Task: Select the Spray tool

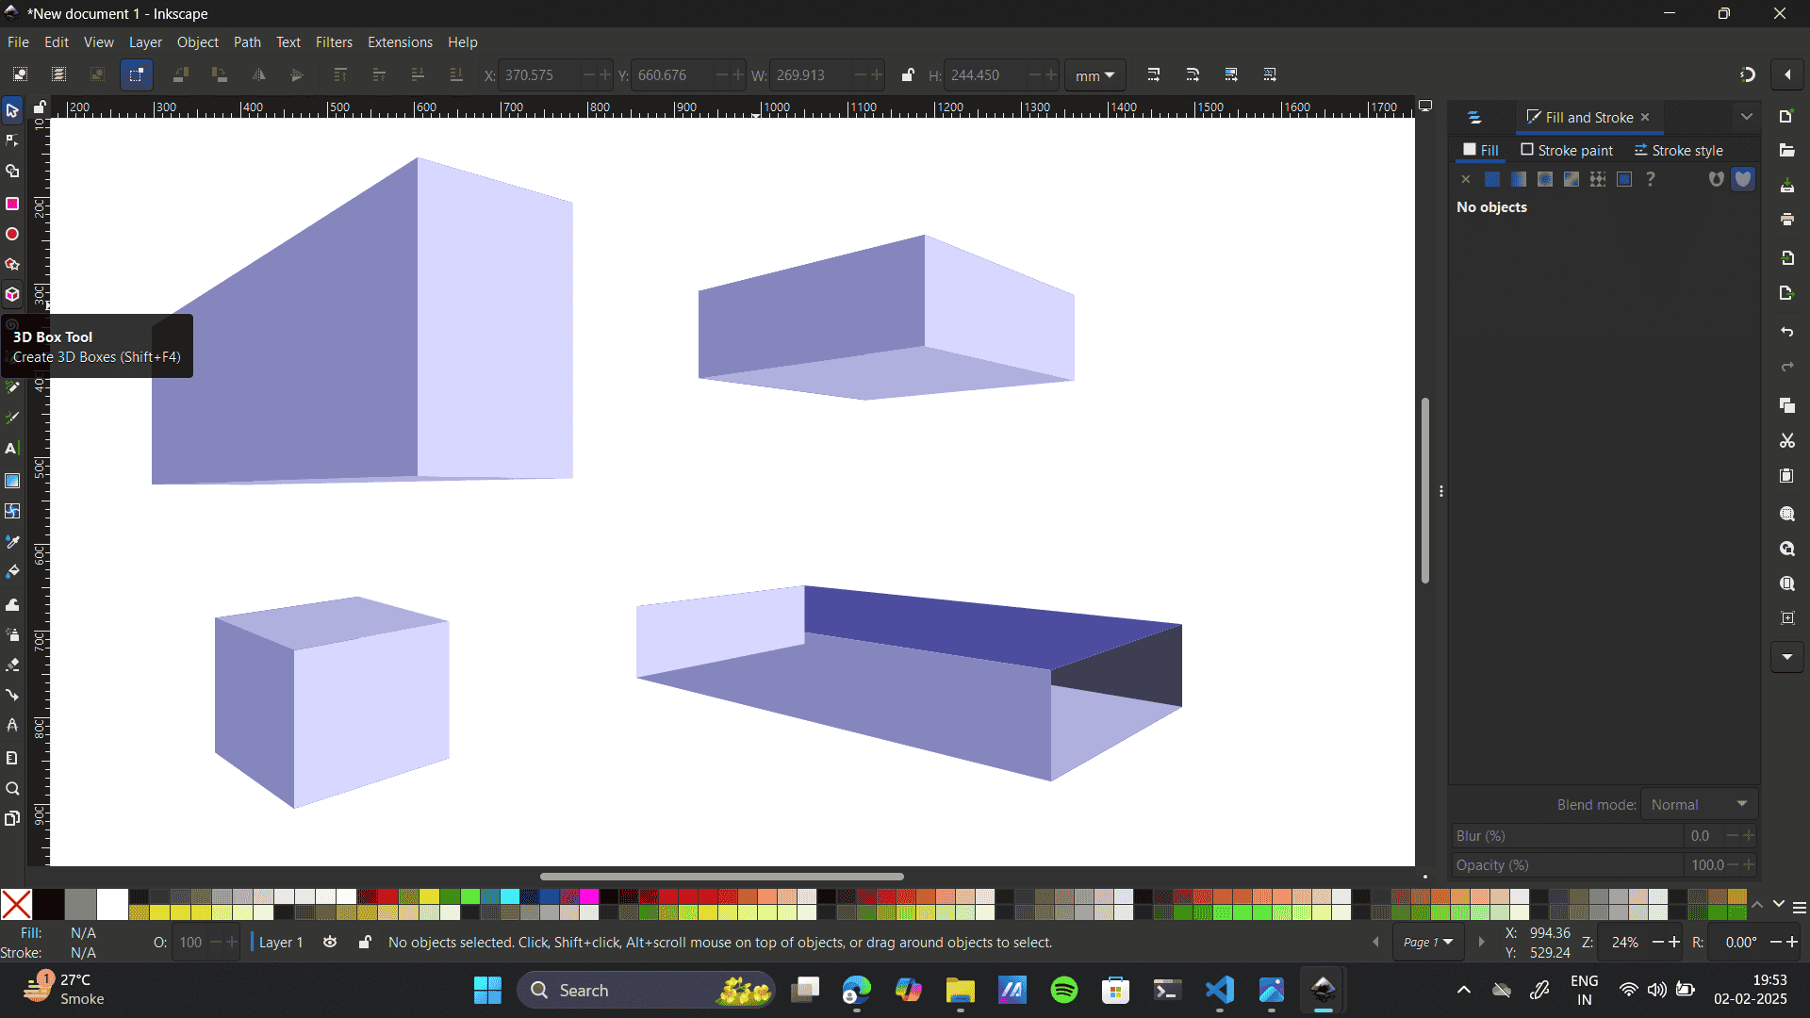Action: tap(12, 634)
